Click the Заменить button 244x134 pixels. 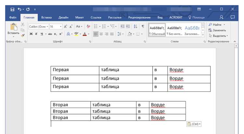[217, 30]
